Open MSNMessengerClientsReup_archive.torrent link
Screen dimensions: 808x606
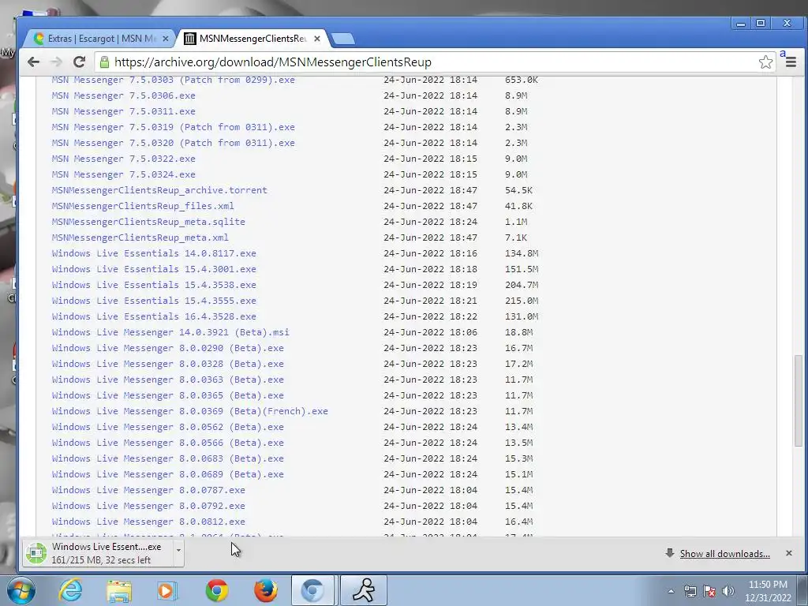click(159, 190)
